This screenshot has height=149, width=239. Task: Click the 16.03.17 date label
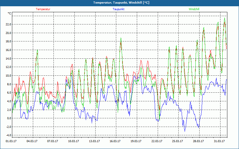[115, 141]
